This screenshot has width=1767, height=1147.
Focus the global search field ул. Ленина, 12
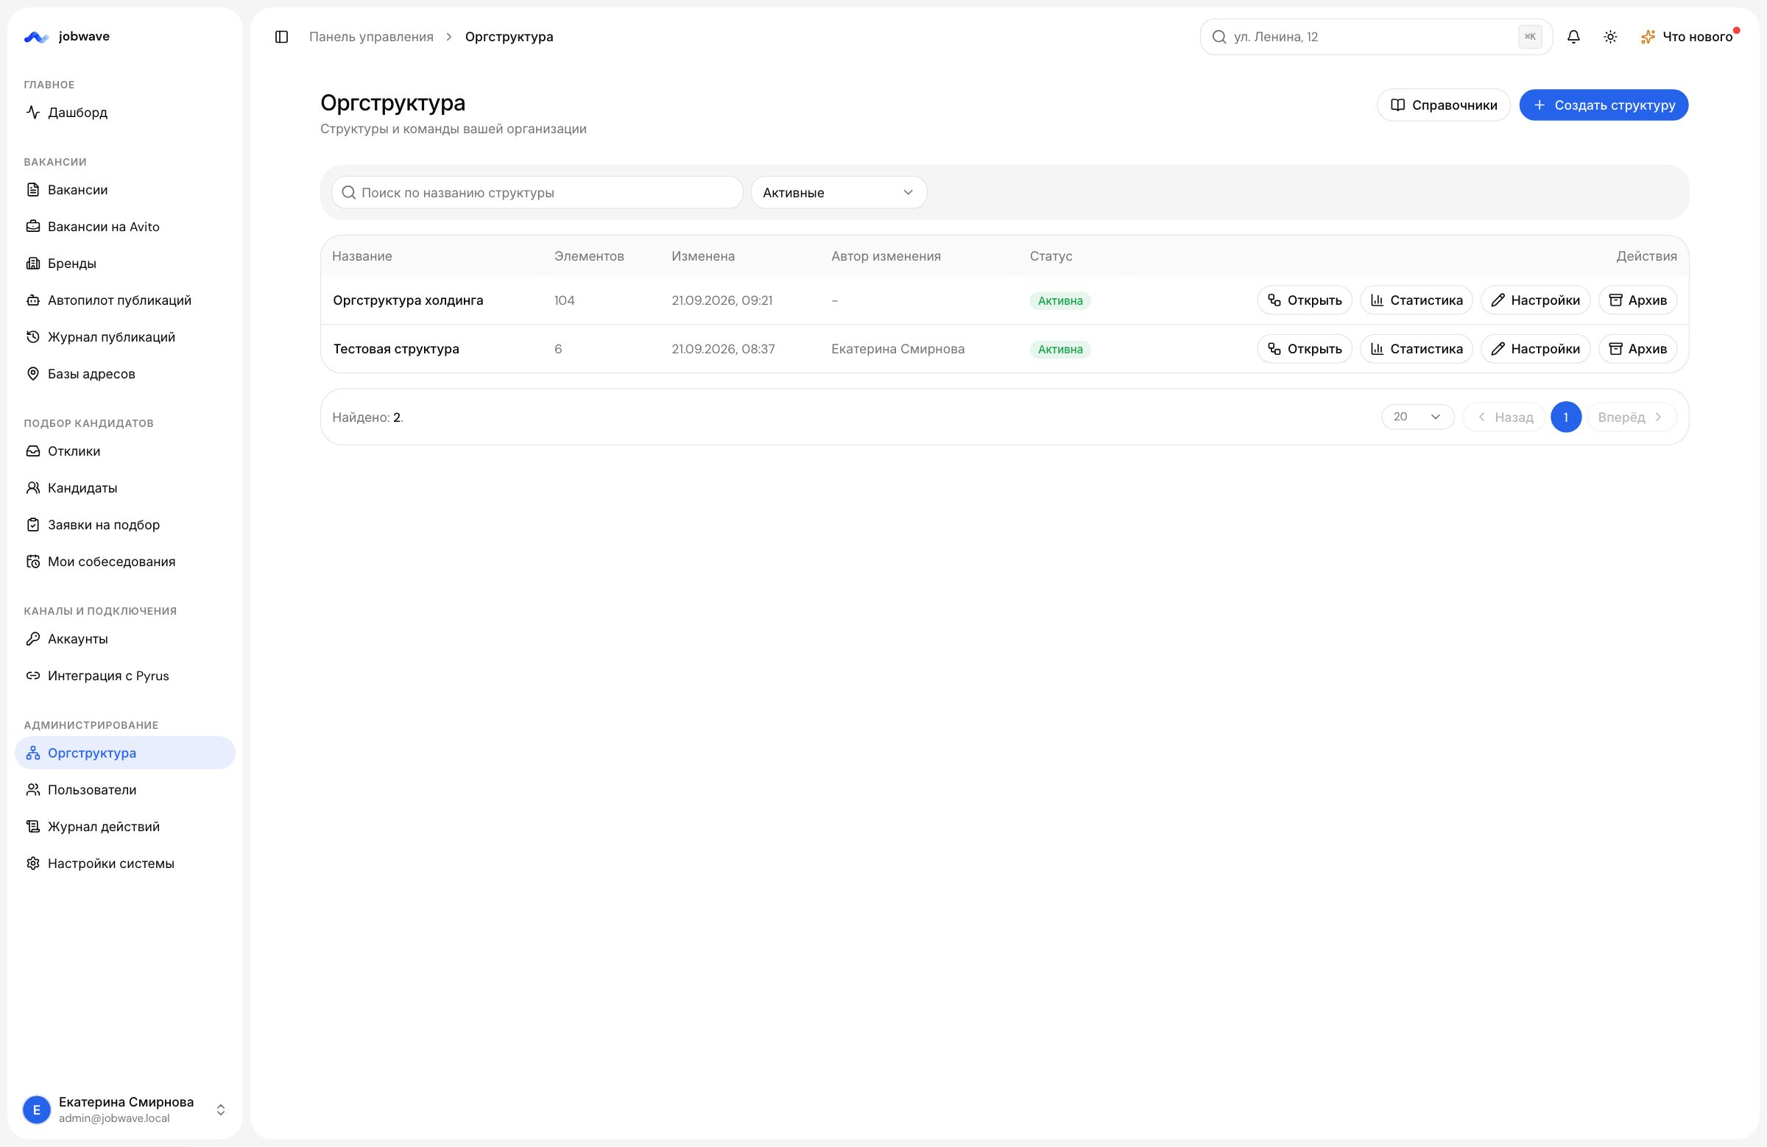click(x=1376, y=36)
